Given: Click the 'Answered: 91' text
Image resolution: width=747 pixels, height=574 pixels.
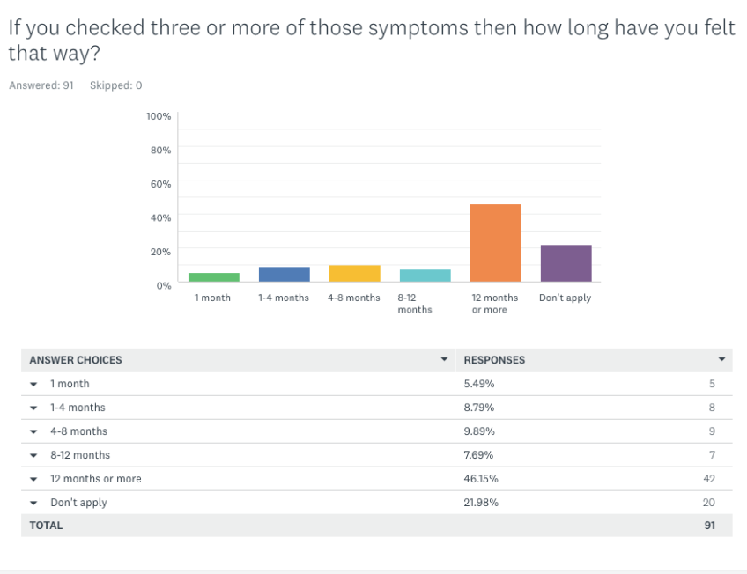Looking at the screenshot, I should pos(41,85).
